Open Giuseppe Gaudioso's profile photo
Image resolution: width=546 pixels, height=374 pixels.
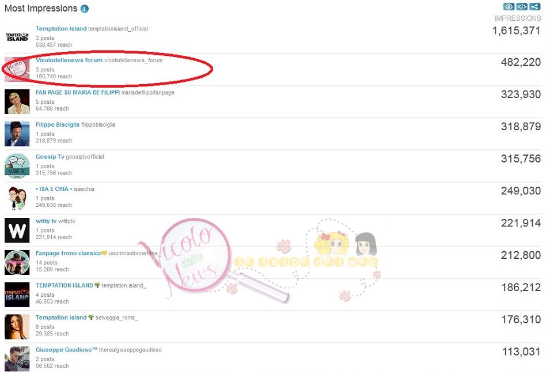(17, 359)
